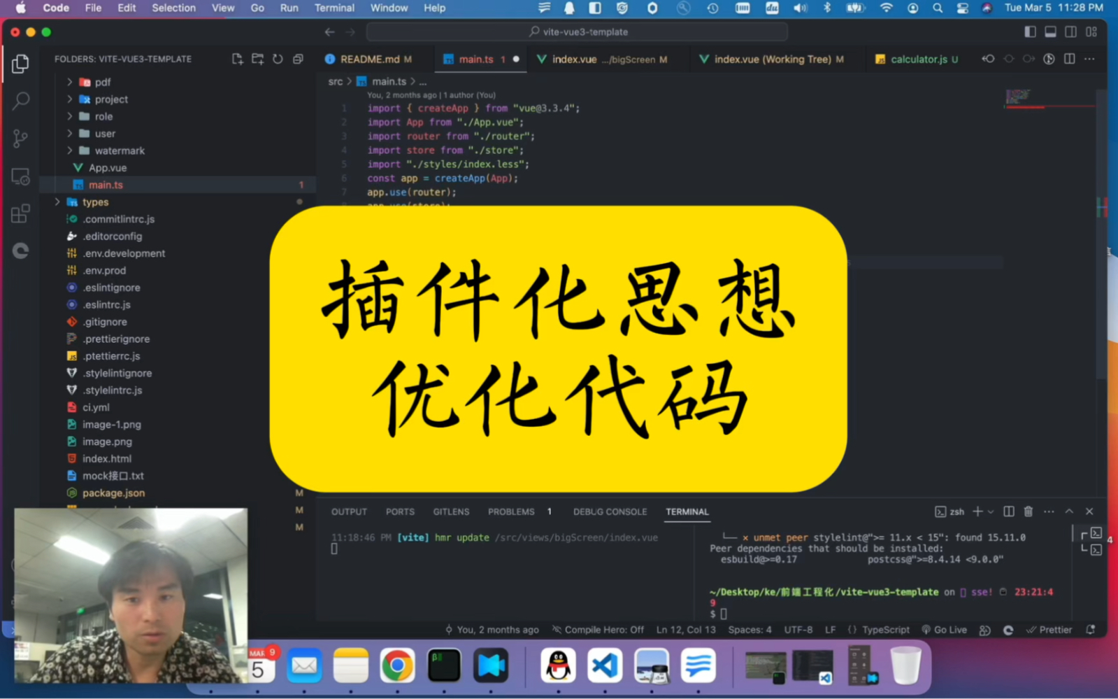Open the Remote Explorer view
Image resolution: width=1118 pixels, height=699 pixels.
pos(20,176)
